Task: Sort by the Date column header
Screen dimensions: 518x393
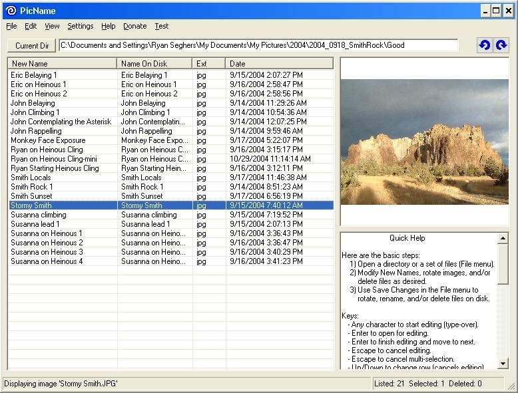Action: (x=280, y=63)
